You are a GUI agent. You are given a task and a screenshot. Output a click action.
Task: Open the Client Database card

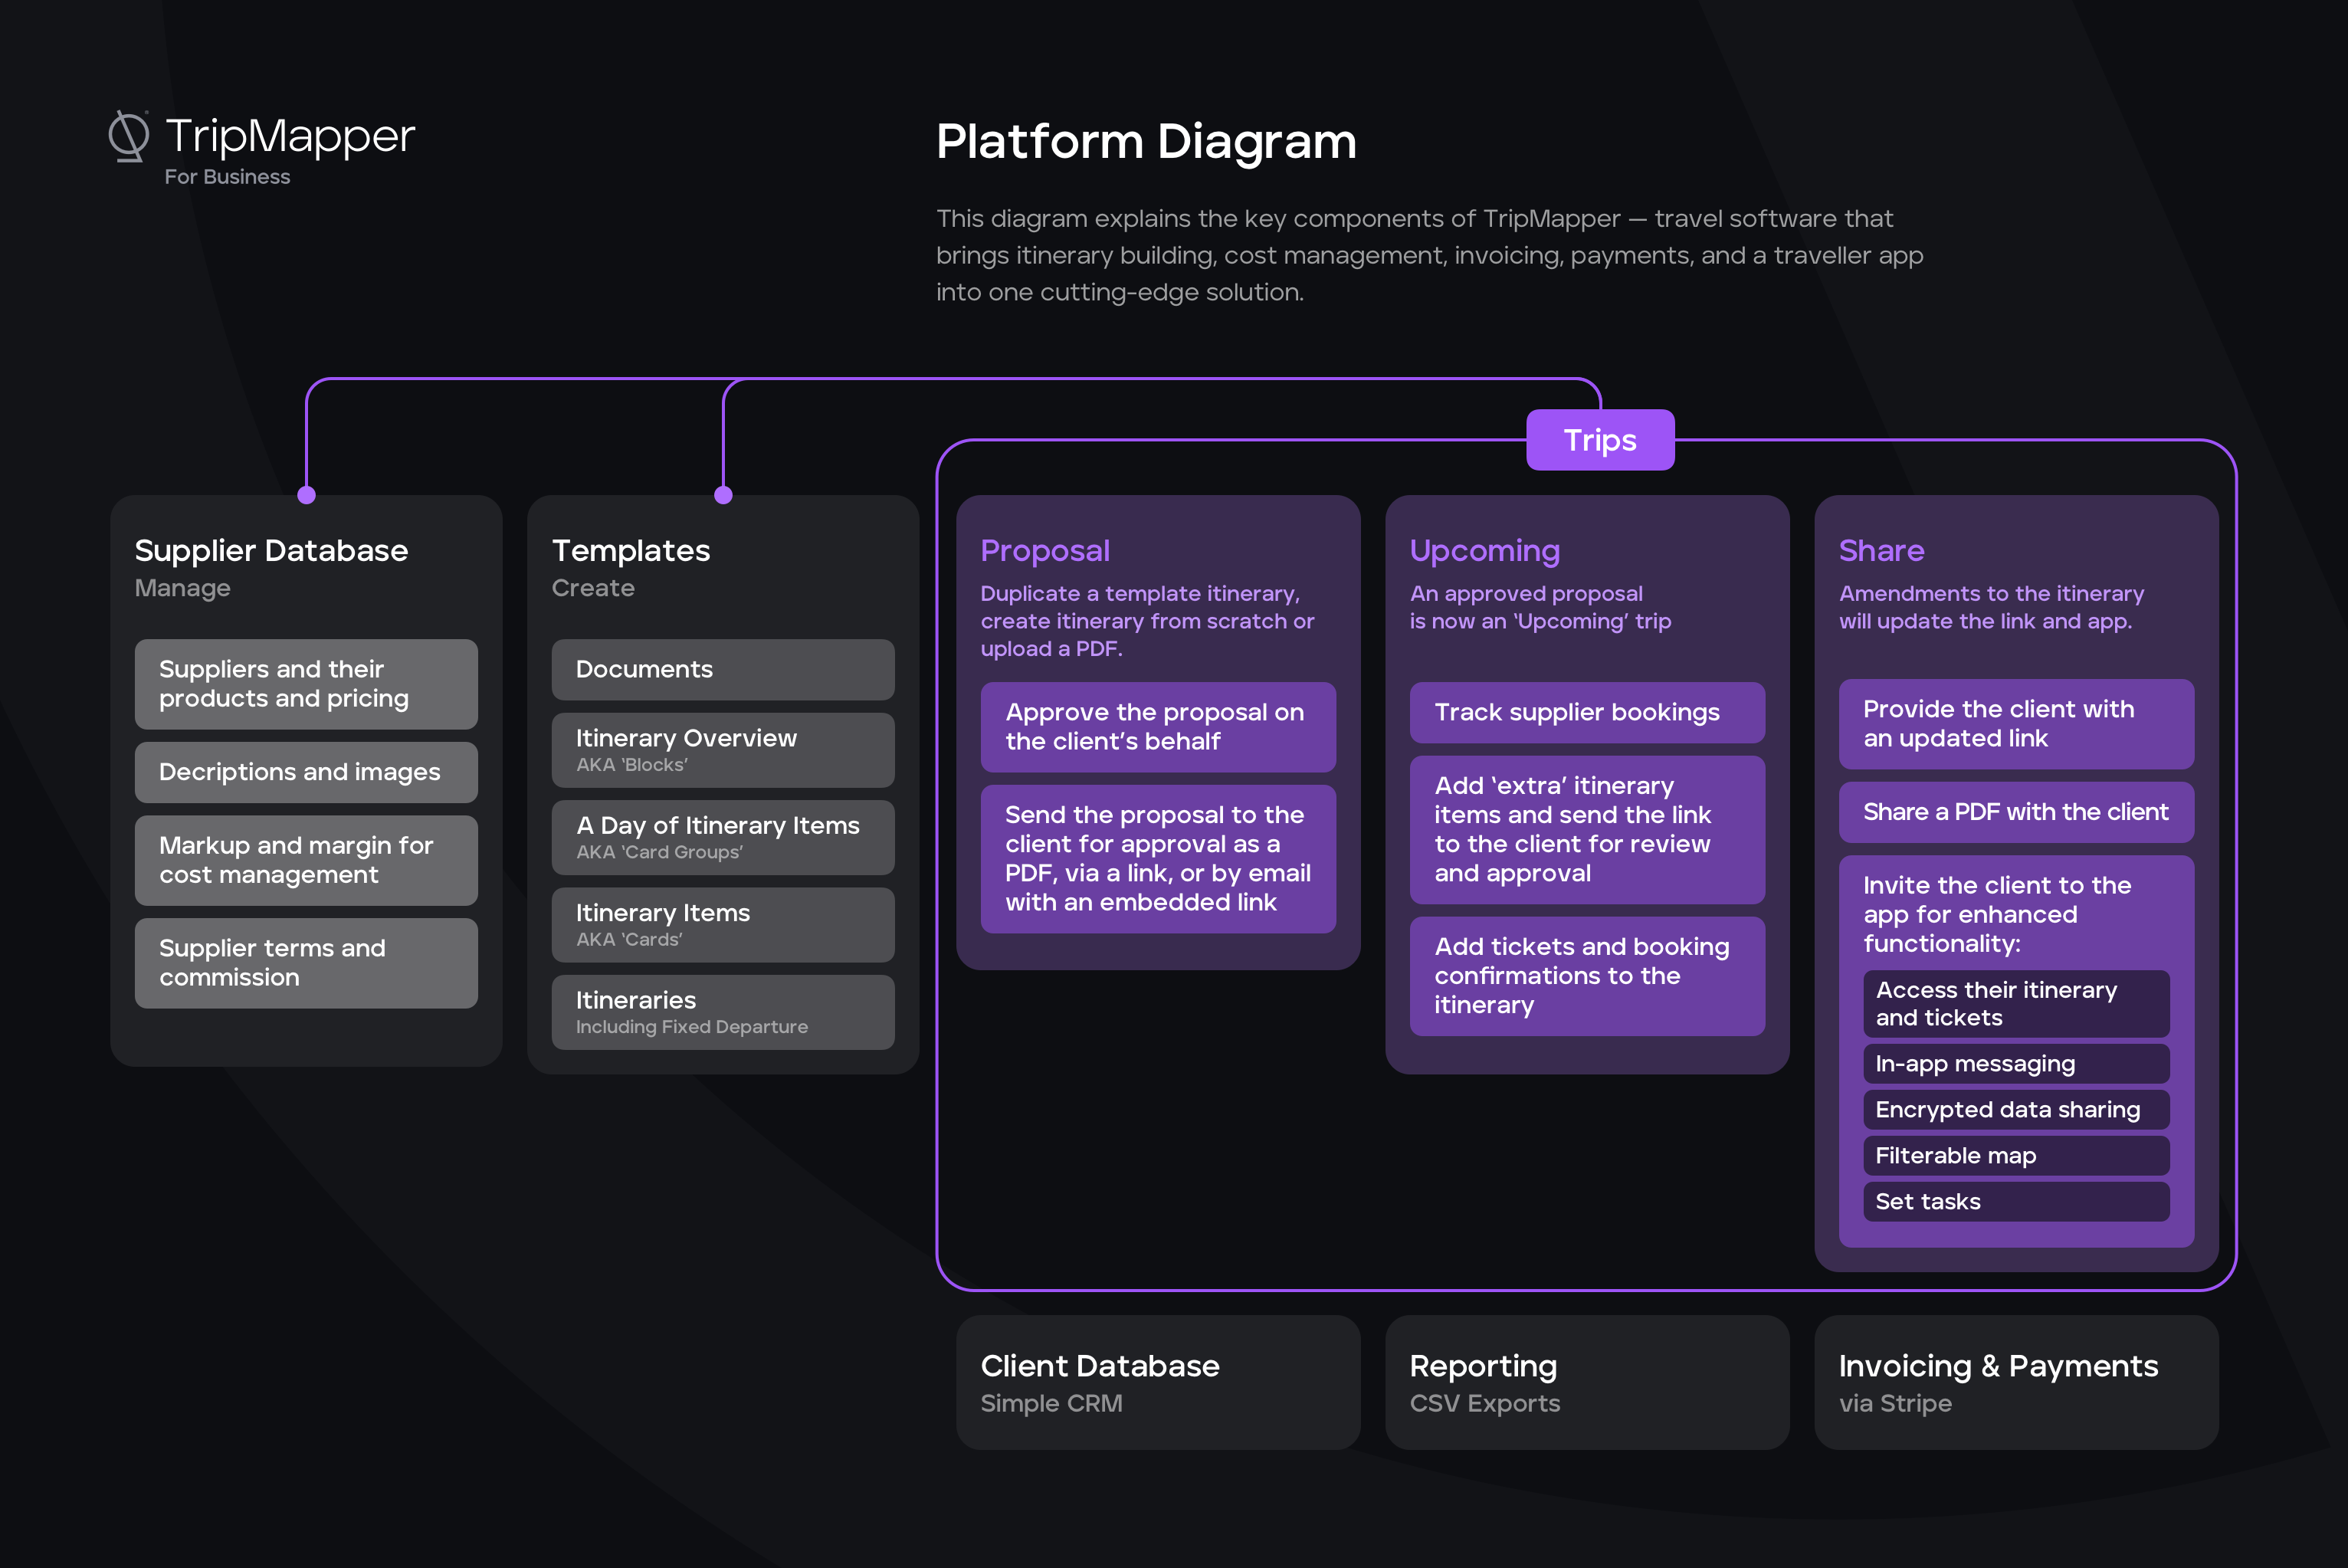(x=1157, y=1382)
